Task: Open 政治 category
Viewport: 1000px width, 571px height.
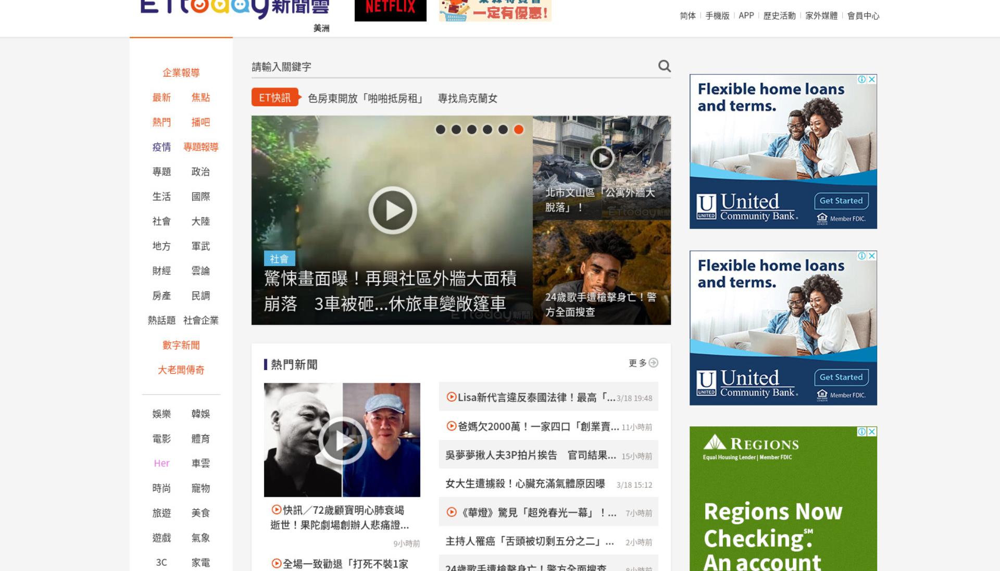Action: tap(201, 172)
